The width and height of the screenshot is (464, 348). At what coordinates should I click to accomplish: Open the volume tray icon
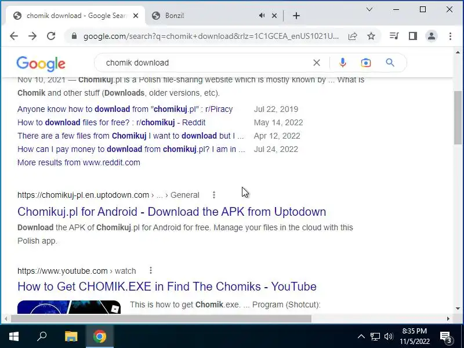[x=388, y=336]
